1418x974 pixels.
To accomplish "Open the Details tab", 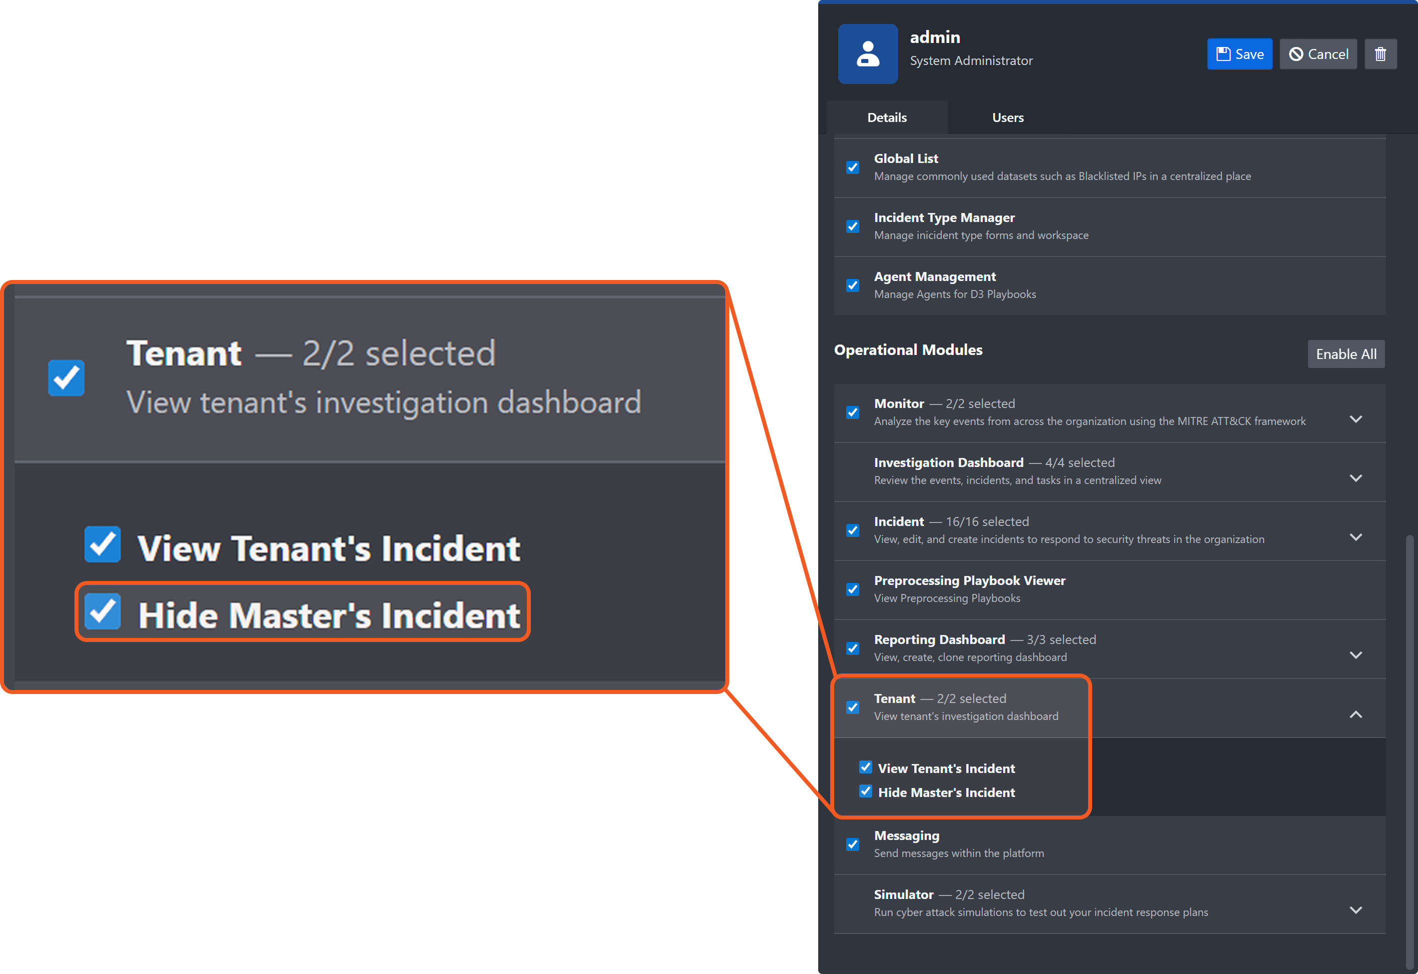I will tap(887, 118).
